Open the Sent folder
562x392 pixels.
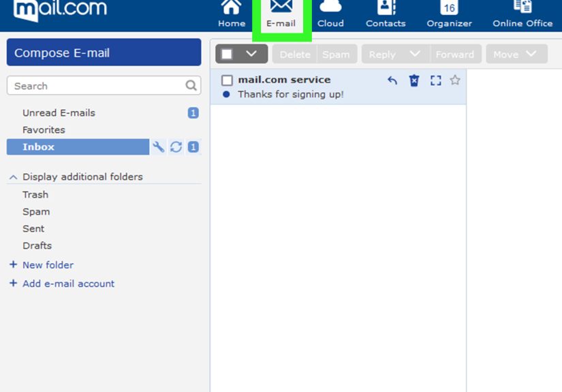tap(33, 229)
